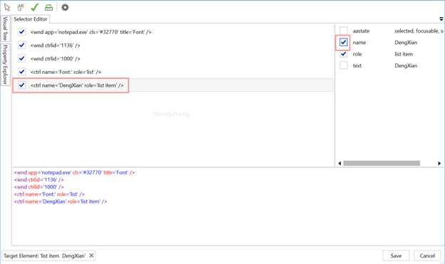The height and width of the screenshot is (264, 445).
Task: Click the name attribute value DengXian
Action: click(406, 43)
